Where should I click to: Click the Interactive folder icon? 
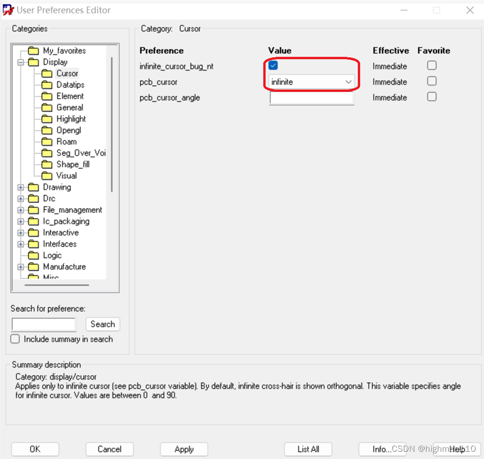[34, 233]
